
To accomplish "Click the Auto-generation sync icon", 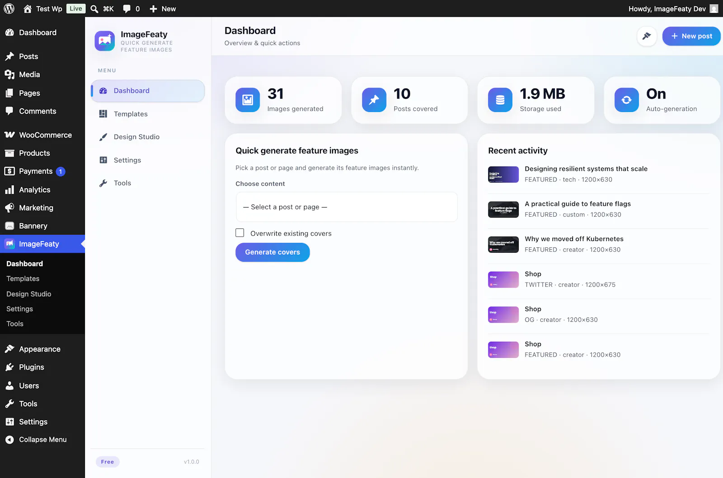I will (x=627, y=100).
